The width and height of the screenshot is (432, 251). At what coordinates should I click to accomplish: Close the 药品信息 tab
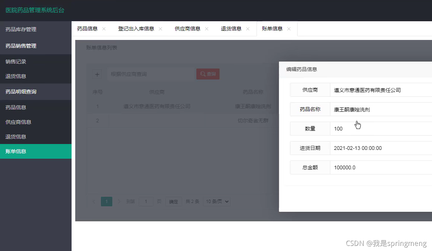[x=104, y=29]
